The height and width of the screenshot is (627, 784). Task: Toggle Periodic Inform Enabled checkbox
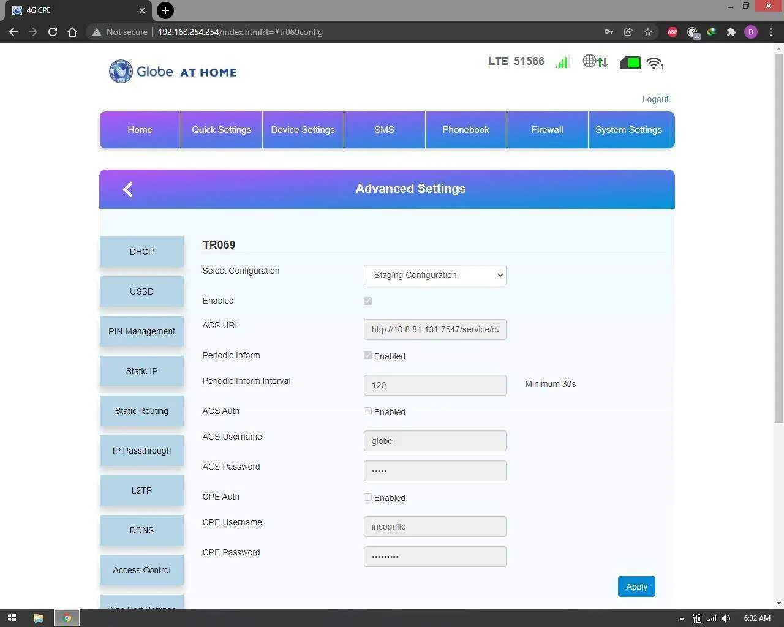point(367,355)
